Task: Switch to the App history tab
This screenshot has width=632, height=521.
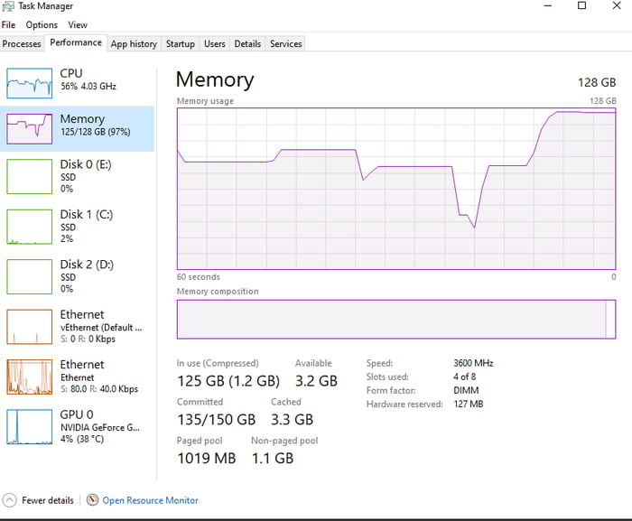Action: [x=134, y=43]
